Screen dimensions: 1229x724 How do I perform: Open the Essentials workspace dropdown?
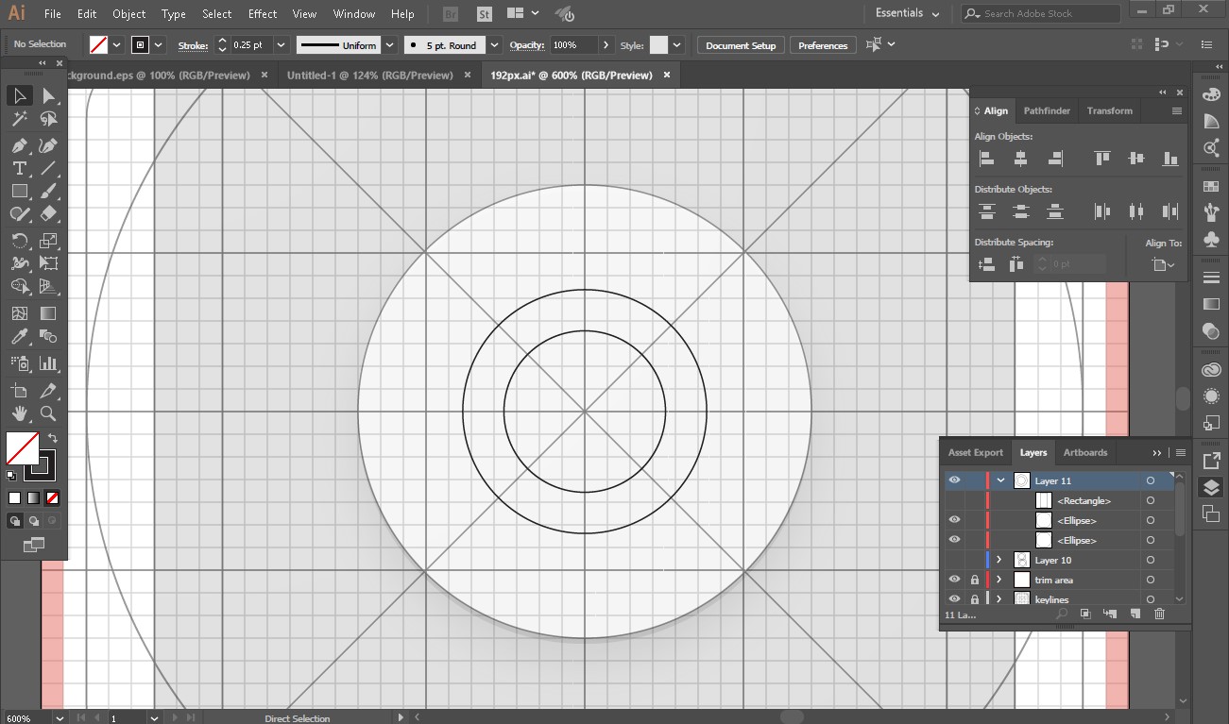[907, 13]
